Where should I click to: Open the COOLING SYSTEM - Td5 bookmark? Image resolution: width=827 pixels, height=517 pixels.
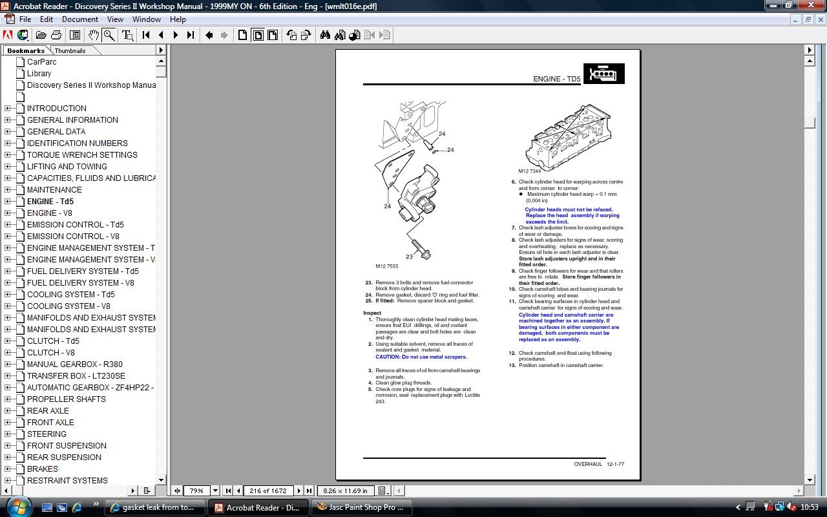(x=71, y=294)
